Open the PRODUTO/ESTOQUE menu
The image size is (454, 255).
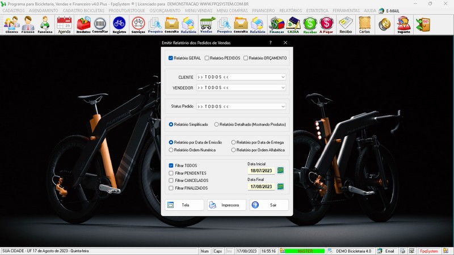[x=127, y=11]
